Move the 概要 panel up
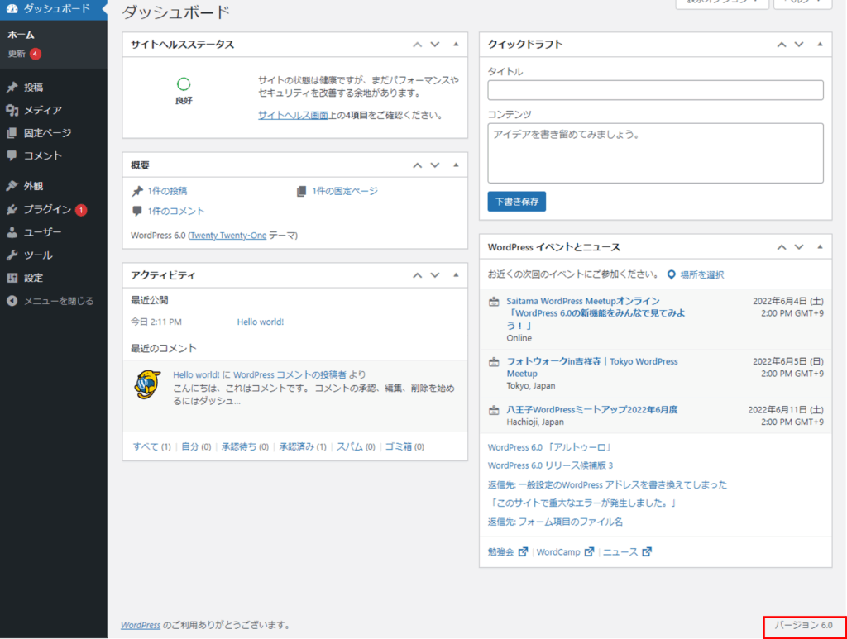This screenshot has height=639, width=847. (x=417, y=165)
